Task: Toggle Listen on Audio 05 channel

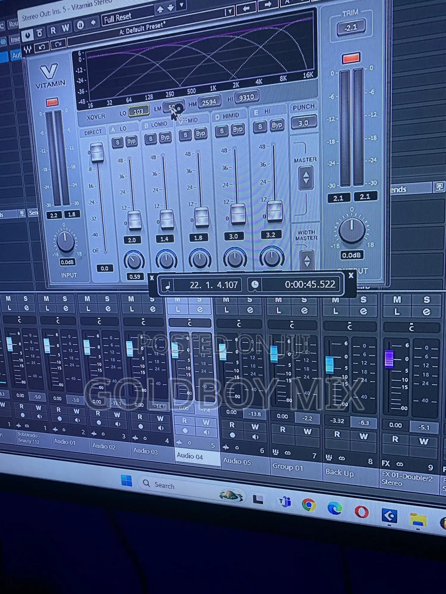Action: pyautogui.click(x=226, y=310)
